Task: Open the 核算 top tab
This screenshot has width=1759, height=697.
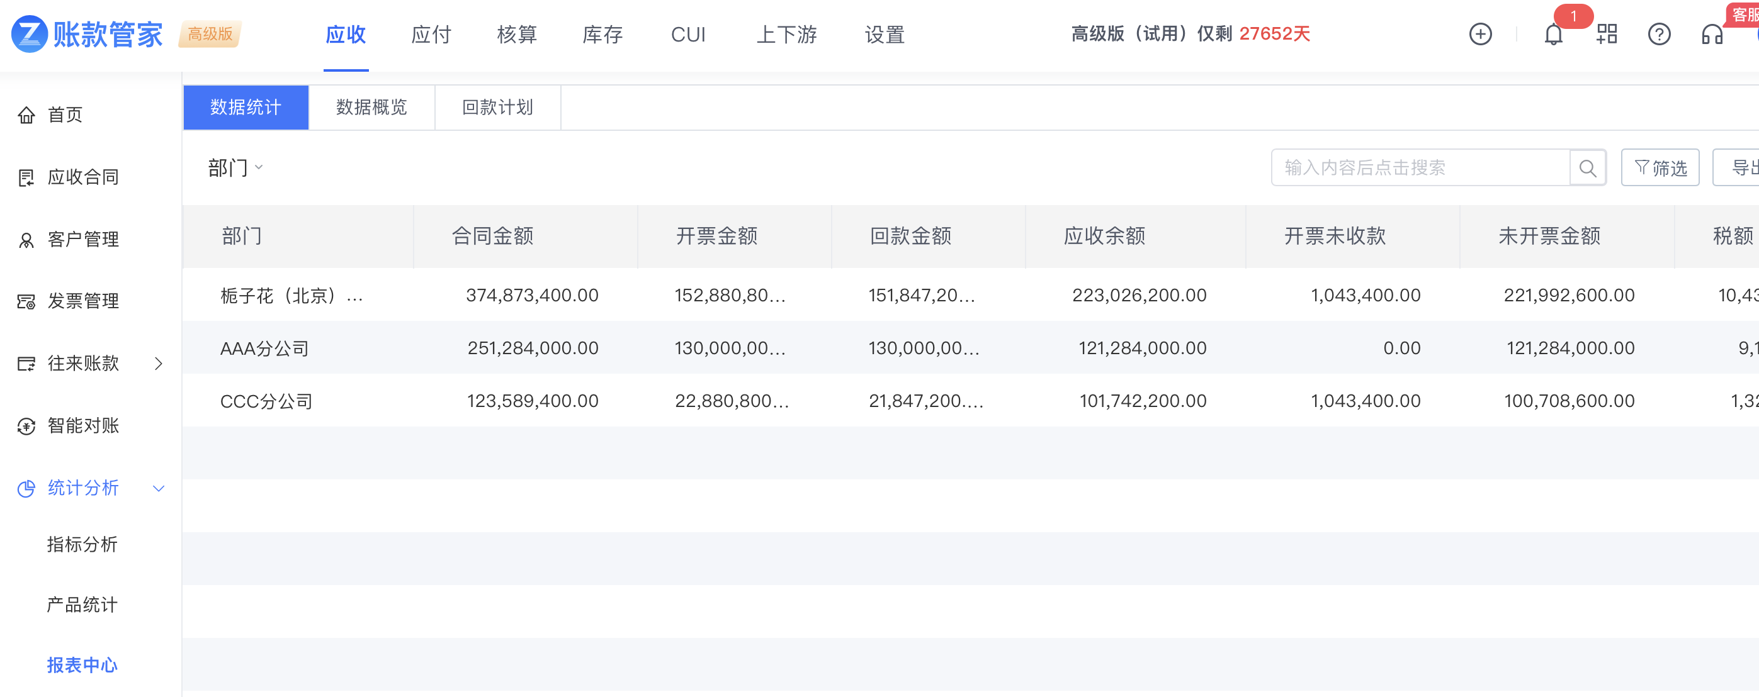Action: [517, 34]
